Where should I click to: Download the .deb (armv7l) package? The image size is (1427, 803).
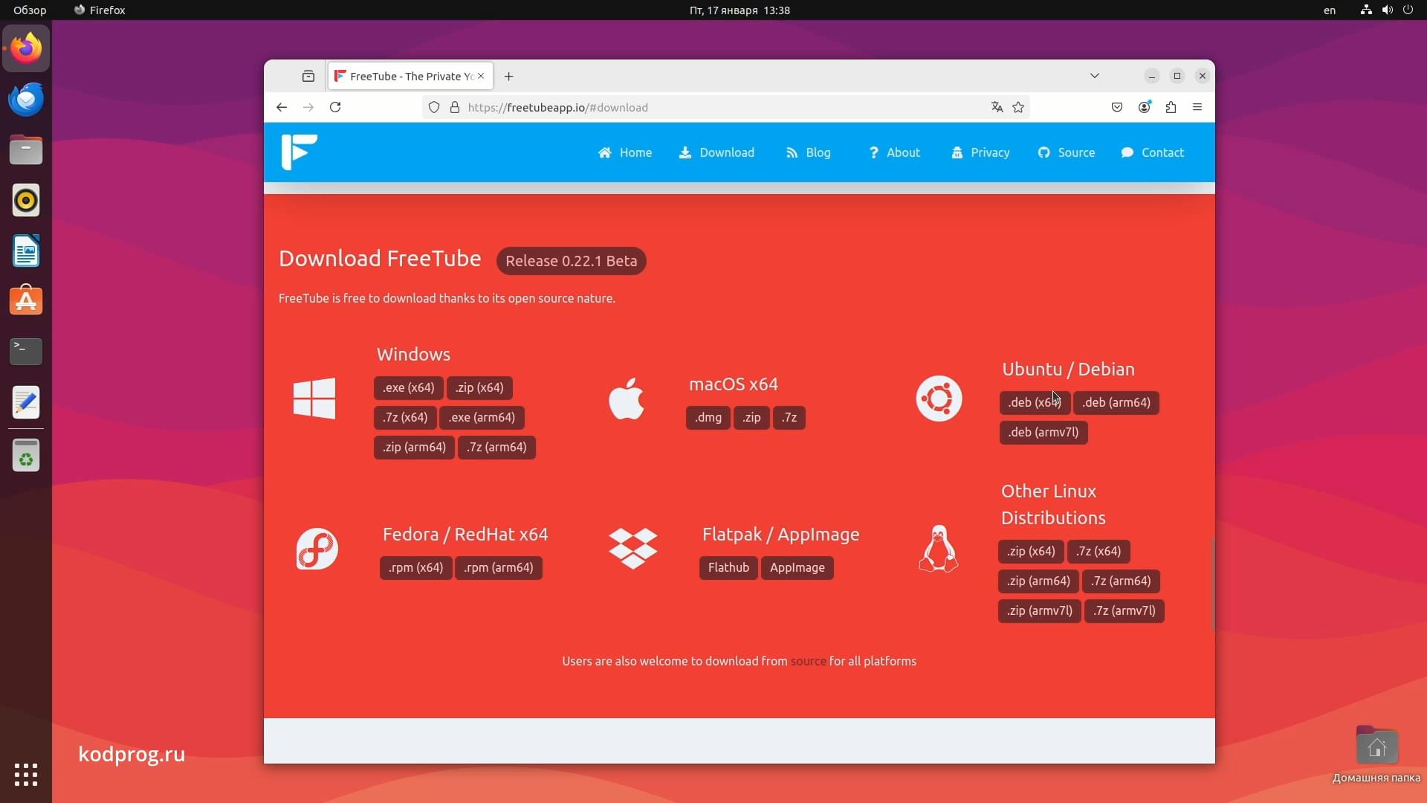point(1043,432)
